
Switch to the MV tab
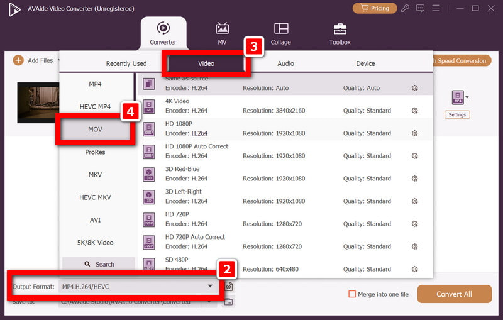point(222,33)
